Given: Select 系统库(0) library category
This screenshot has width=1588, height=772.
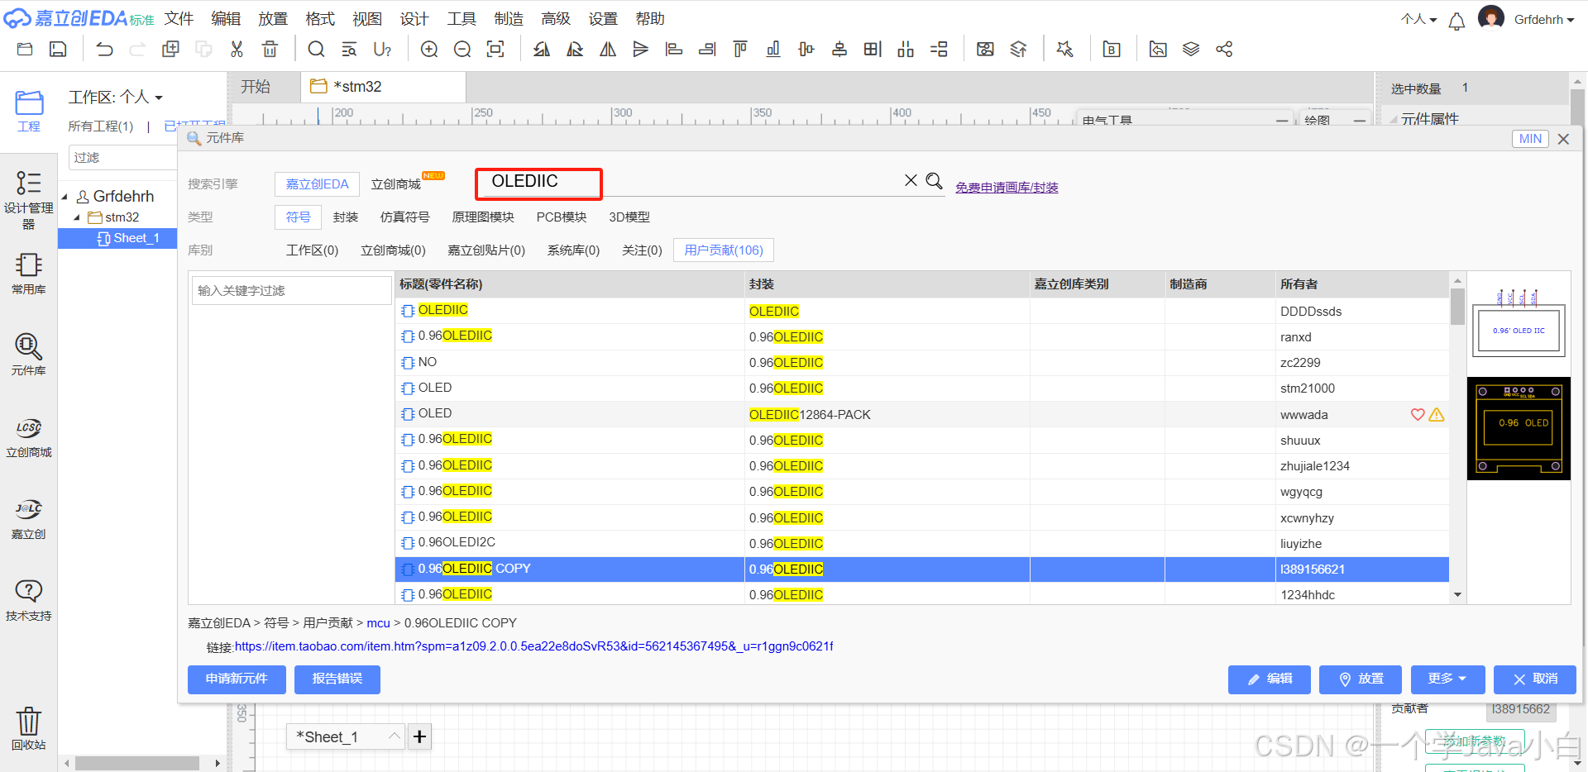Looking at the screenshot, I should coord(573,250).
